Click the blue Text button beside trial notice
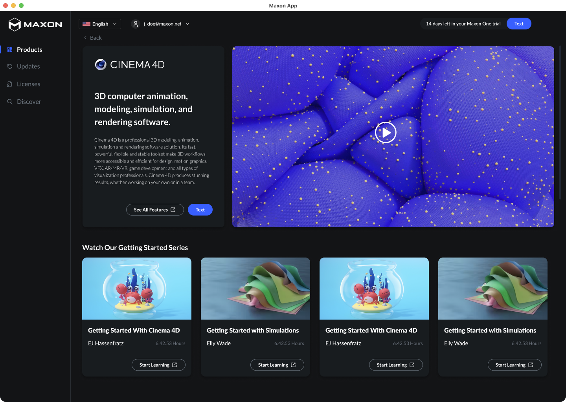Screen dimensions: 566x402 coord(519,24)
